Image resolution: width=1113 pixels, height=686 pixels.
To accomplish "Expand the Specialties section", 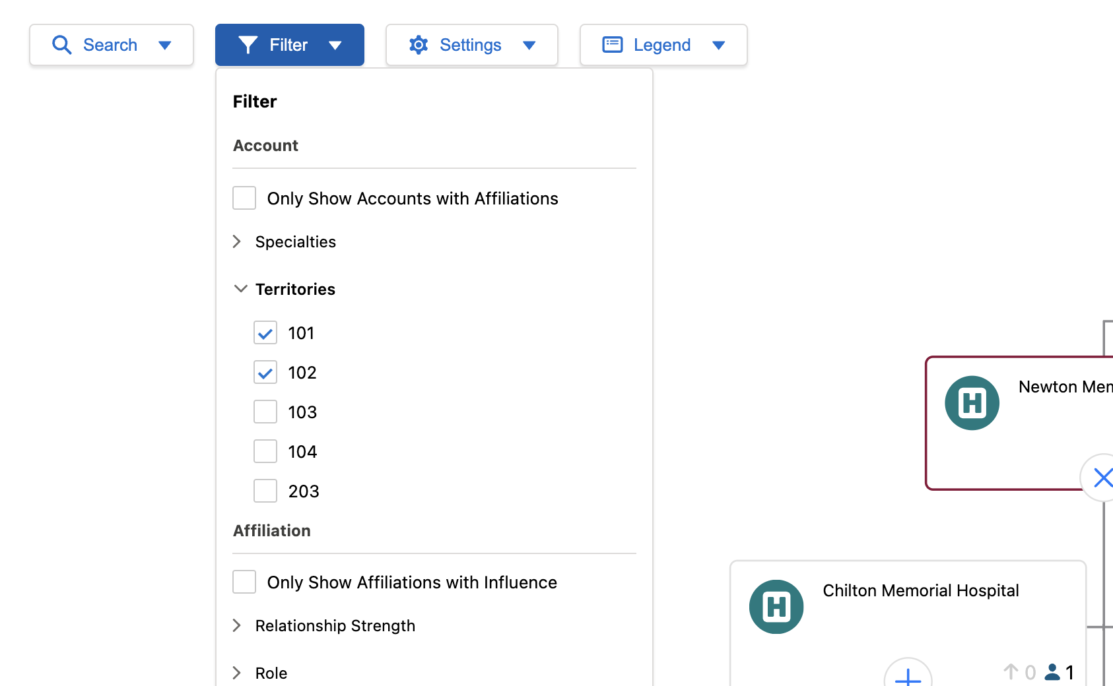I will (x=237, y=242).
